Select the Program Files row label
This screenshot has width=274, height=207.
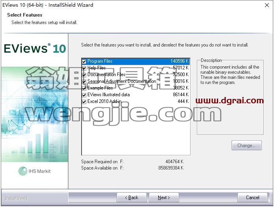pos(100,61)
